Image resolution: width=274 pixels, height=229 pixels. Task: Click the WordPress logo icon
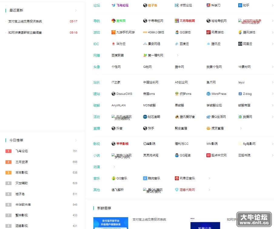pyautogui.click(x=209, y=94)
